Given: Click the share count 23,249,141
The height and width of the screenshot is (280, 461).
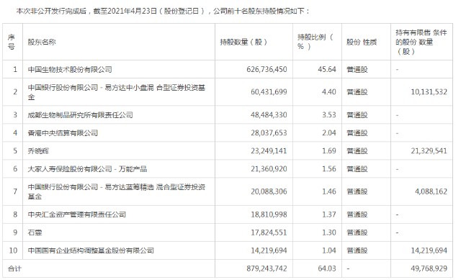Looking at the screenshot, I should point(269,150).
